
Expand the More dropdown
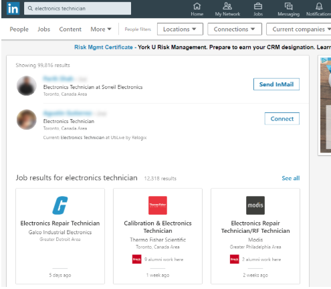coord(101,29)
